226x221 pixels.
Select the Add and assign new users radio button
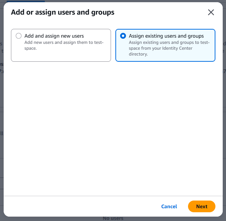click(19, 36)
